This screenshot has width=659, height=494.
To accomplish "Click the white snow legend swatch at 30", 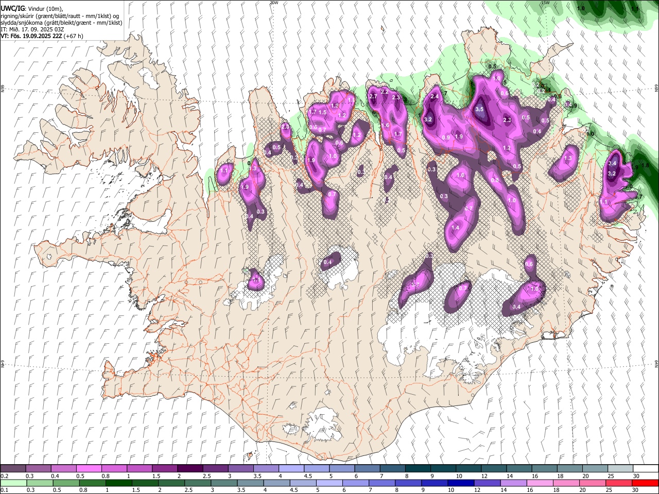I will [x=646, y=468].
